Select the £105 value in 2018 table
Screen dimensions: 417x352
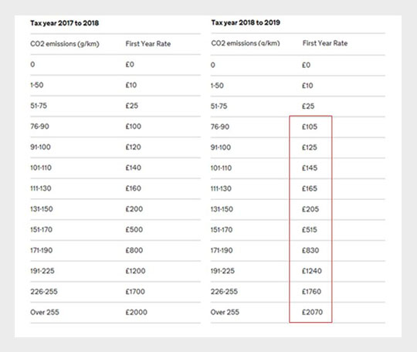[310, 127]
